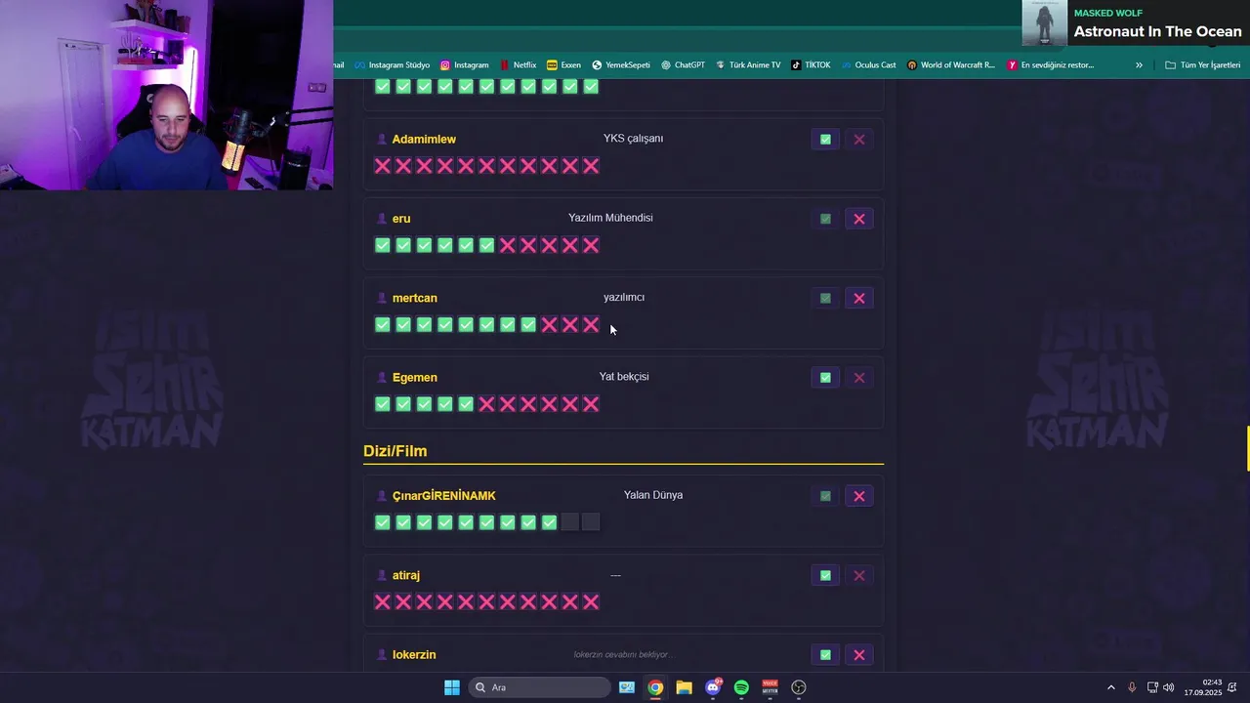Open the Tüm Yer İşaretleri folder

tap(1202, 65)
